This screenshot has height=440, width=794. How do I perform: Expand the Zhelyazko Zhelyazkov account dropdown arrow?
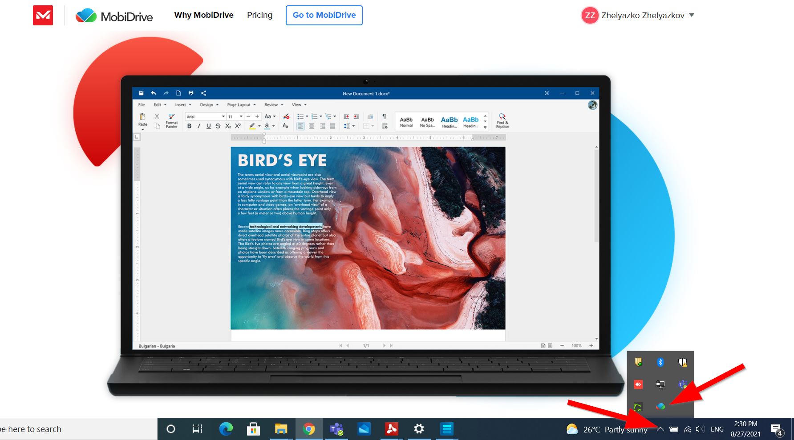click(692, 15)
